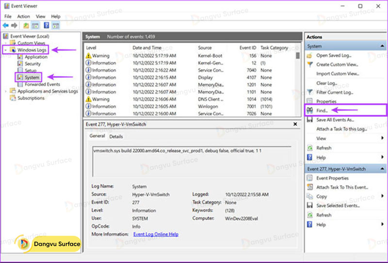Open the View submenu arrow in Actions
The image size is (388, 263).
point(383,138)
